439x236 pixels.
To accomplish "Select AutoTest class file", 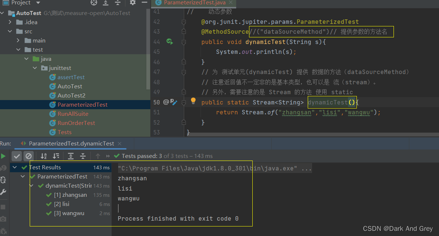I will [x=70, y=86].
